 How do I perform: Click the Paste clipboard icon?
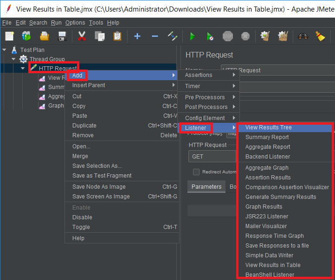[x=117, y=36]
